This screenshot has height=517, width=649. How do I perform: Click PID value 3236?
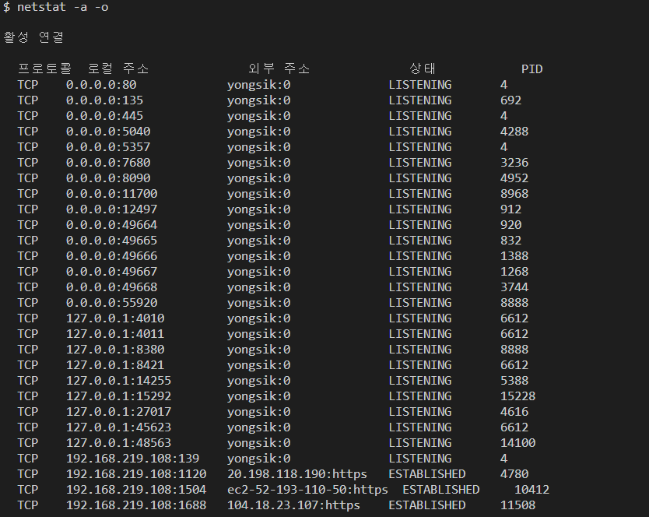pyautogui.click(x=514, y=163)
